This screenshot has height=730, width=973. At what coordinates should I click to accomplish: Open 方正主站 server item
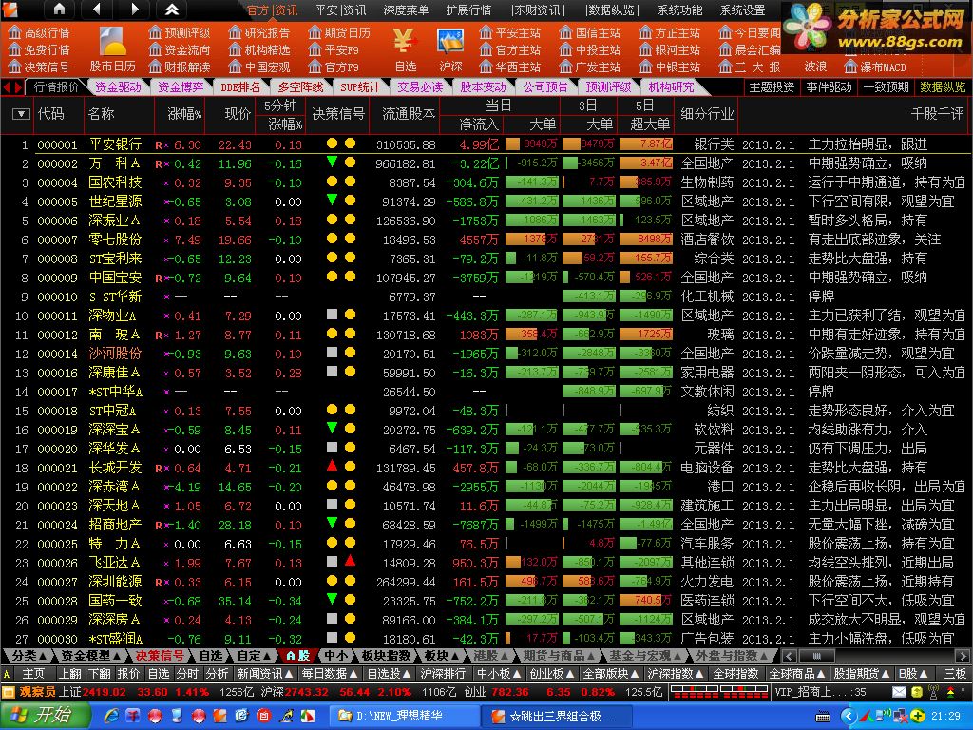(x=670, y=32)
